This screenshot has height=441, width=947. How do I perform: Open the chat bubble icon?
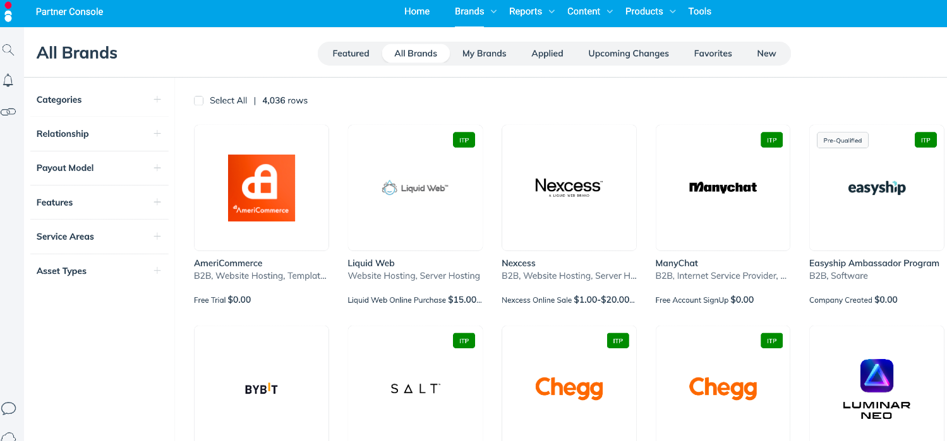pyautogui.click(x=8, y=408)
